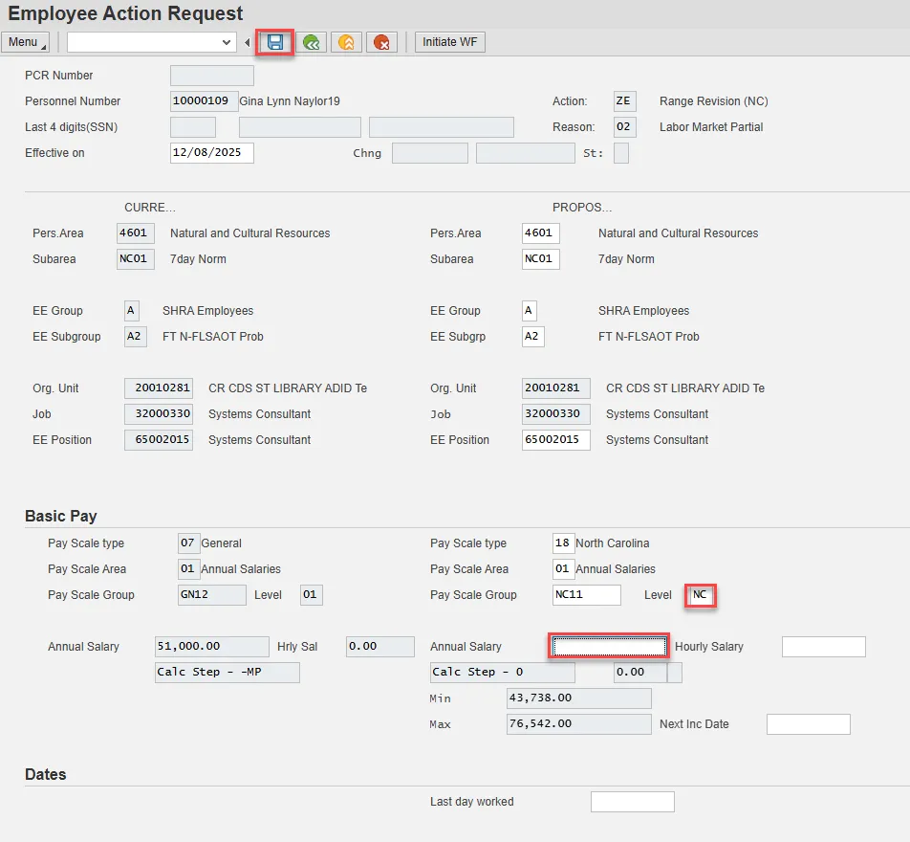Click the Last day worked field
The width and height of the screenshot is (910, 842).
pyautogui.click(x=632, y=802)
